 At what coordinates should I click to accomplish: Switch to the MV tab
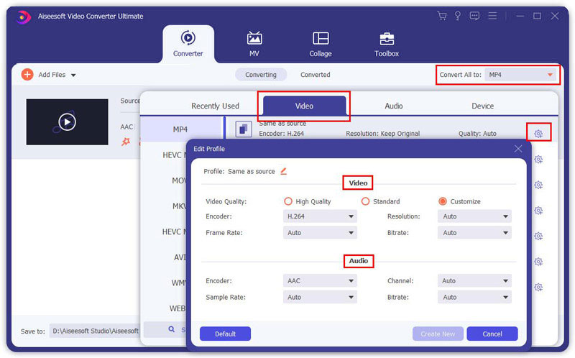tap(254, 44)
